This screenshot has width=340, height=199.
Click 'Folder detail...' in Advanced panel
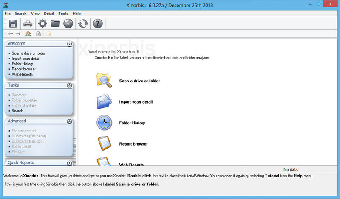tap(23, 146)
